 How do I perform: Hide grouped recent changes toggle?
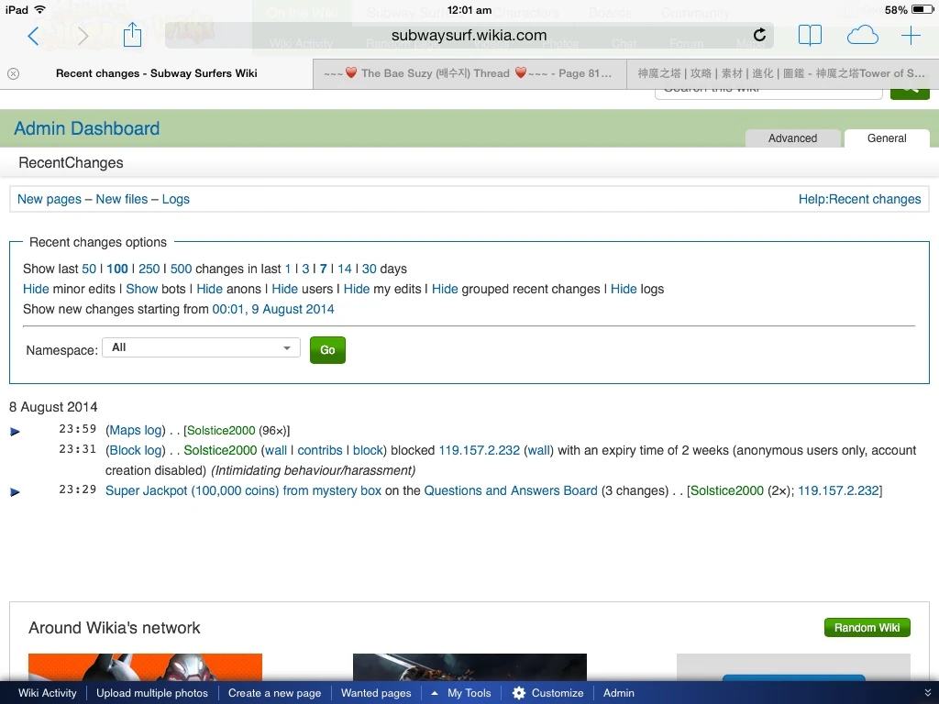445,289
